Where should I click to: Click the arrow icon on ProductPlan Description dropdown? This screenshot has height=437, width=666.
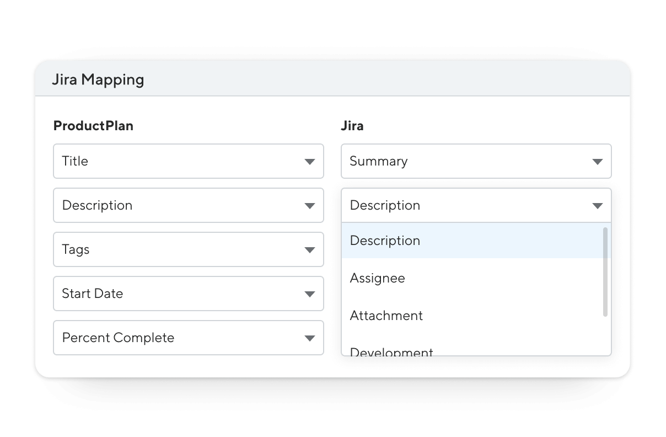point(310,206)
